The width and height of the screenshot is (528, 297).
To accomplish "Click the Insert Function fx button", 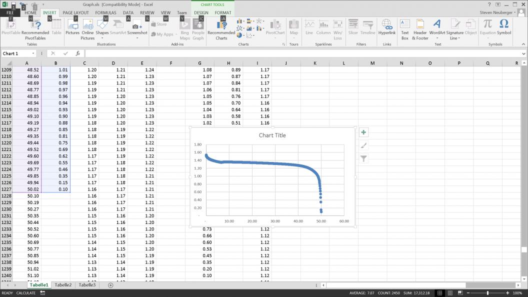I will pyautogui.click(x=78, y=53).
